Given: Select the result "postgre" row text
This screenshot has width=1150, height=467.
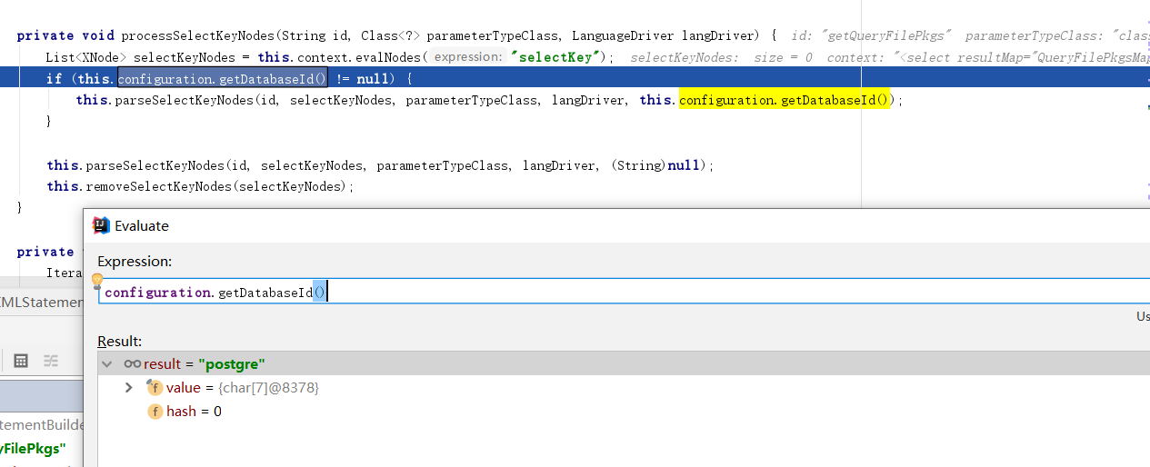Looking at the screenshot, I should [205, 363].
